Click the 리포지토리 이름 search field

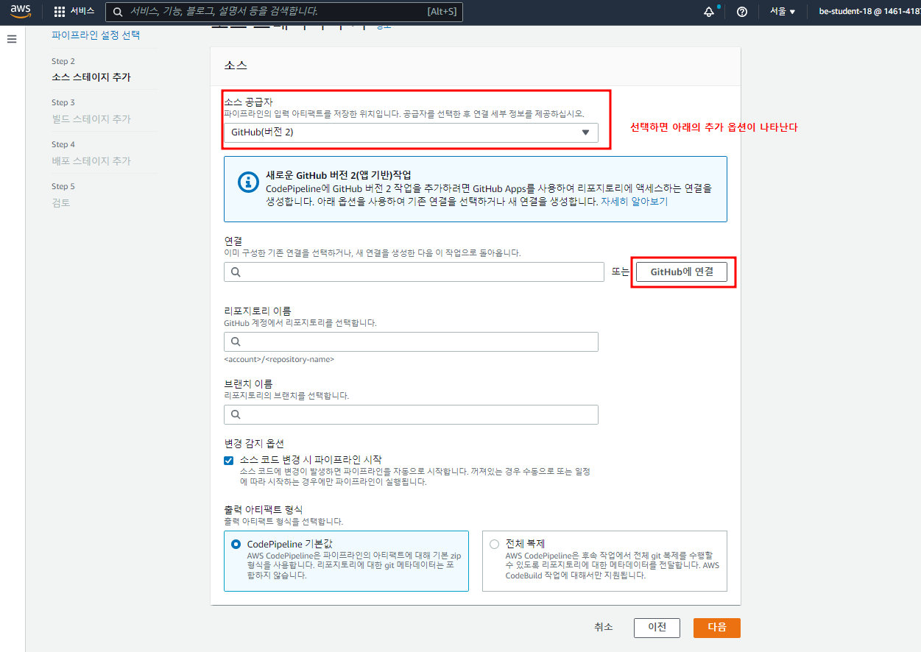tap(411, 341)
